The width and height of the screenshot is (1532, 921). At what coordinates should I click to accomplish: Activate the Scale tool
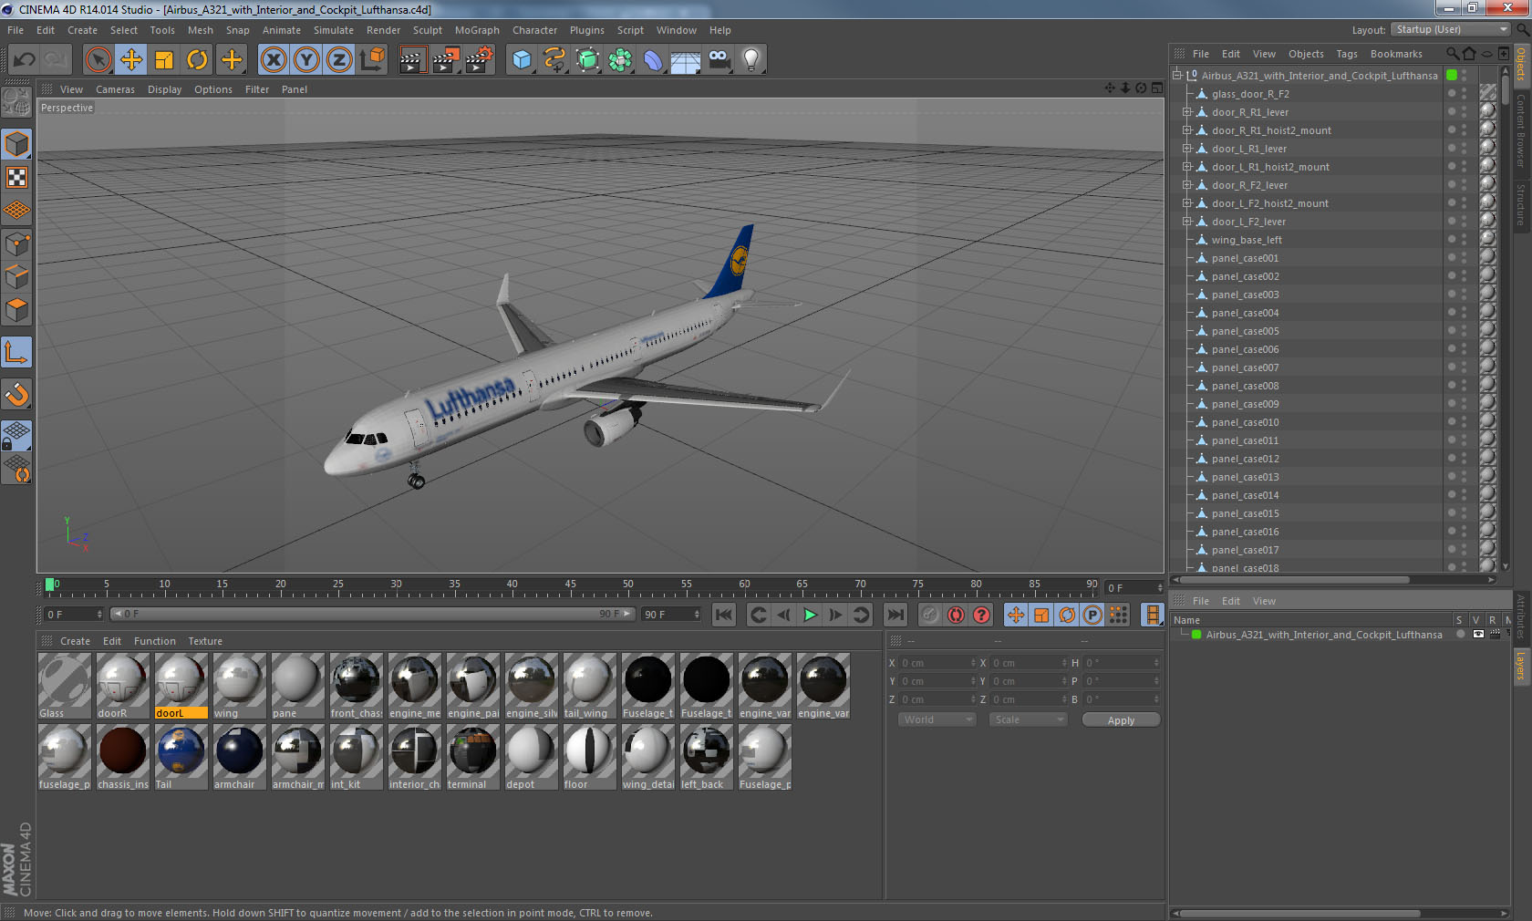(x=164, y=60)
